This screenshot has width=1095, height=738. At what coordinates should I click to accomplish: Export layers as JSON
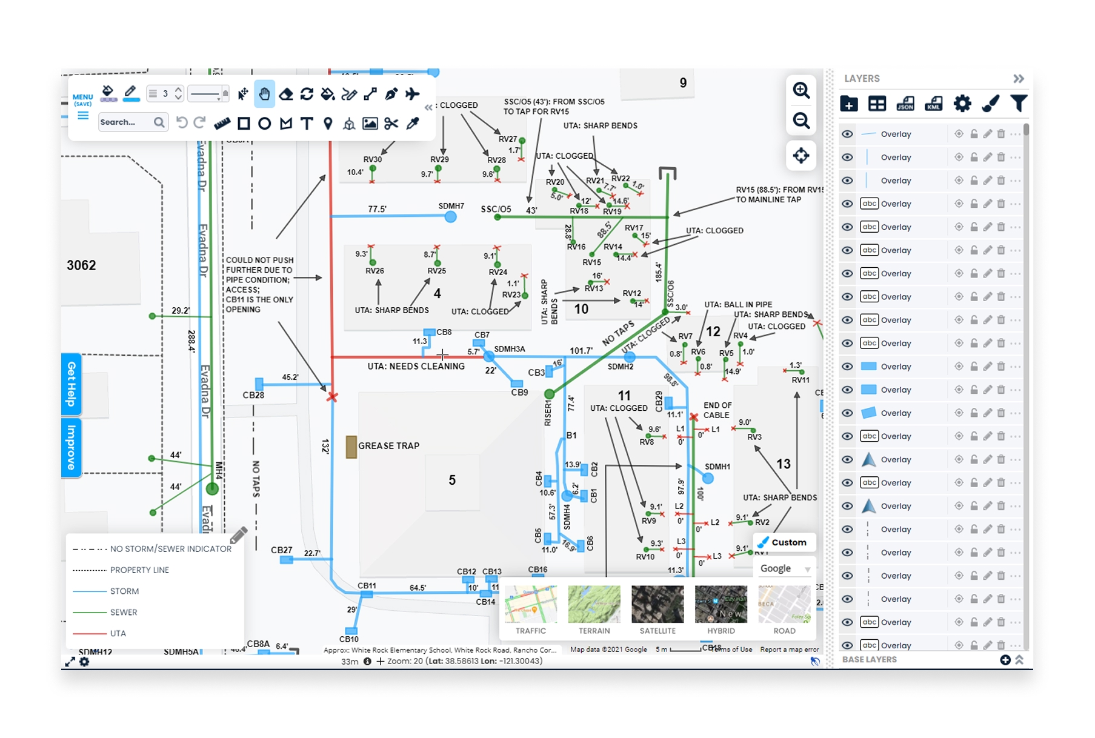click(905, 103)
